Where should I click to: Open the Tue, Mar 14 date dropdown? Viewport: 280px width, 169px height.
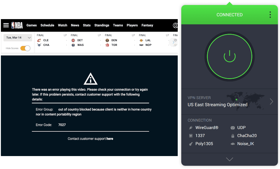click(18, 38)
